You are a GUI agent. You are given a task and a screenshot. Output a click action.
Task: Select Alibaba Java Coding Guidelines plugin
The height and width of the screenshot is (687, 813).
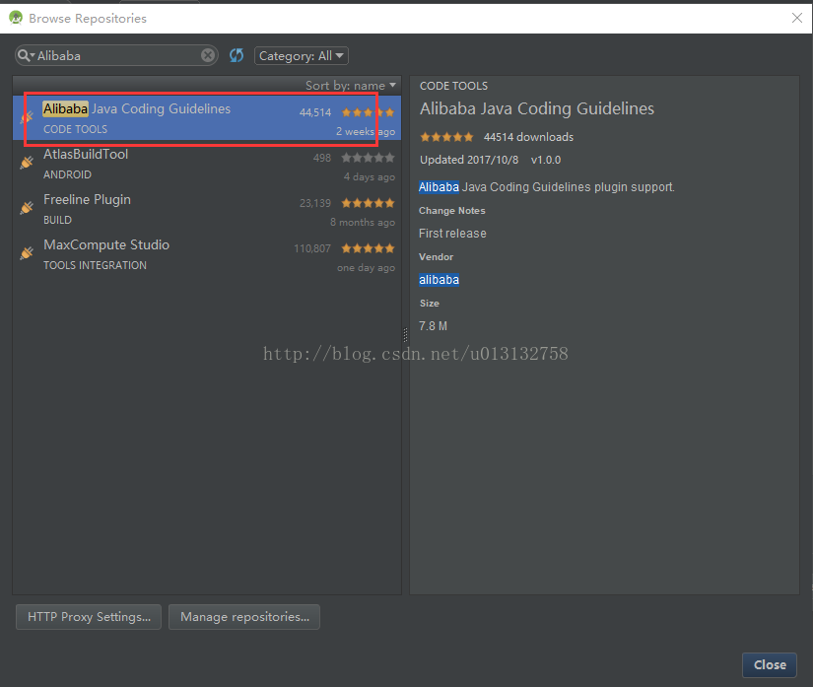click(207, 118)
